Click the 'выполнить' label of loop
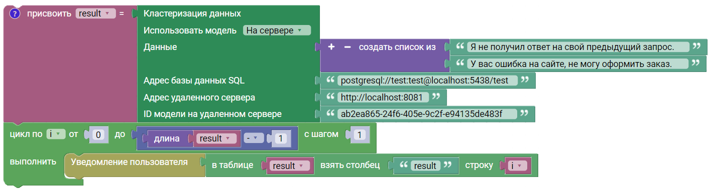 (x=33, y=162)
